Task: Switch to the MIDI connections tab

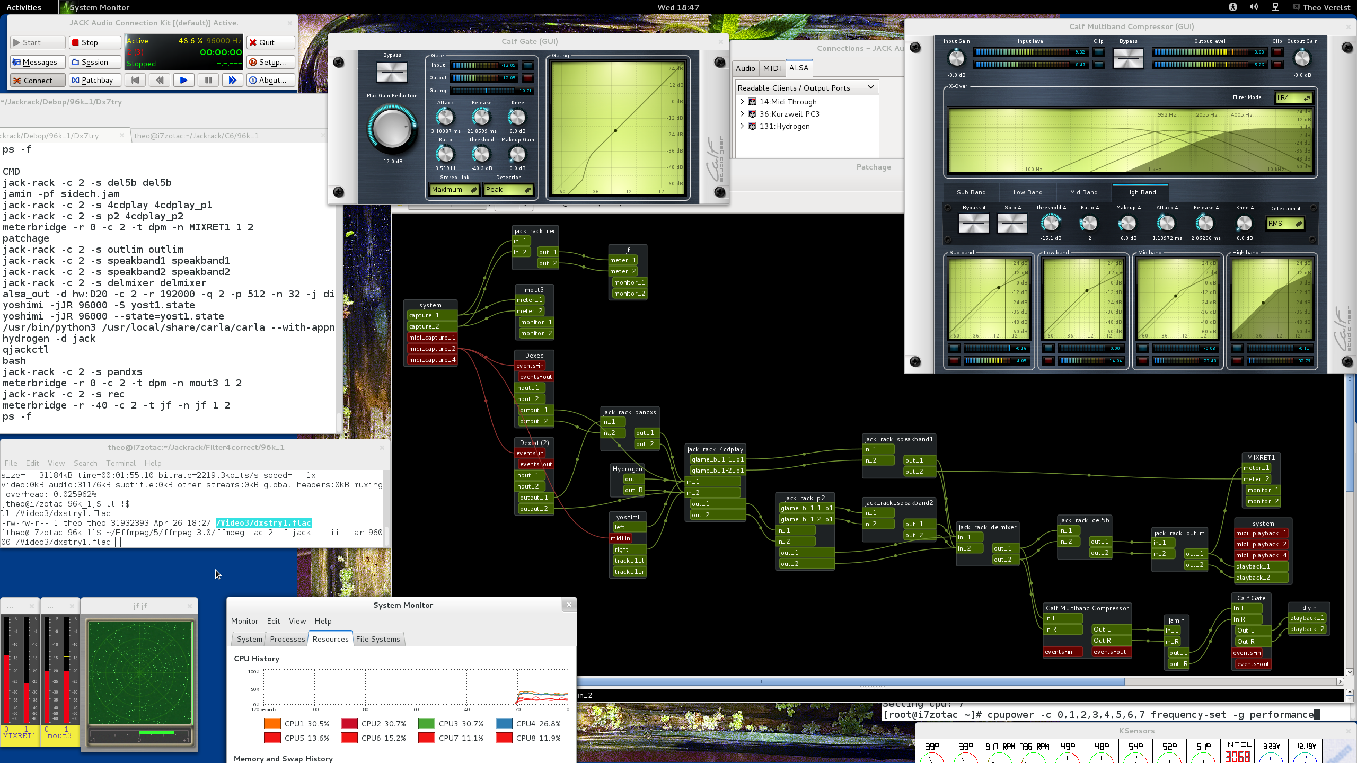Action: (x=772, y=68)
